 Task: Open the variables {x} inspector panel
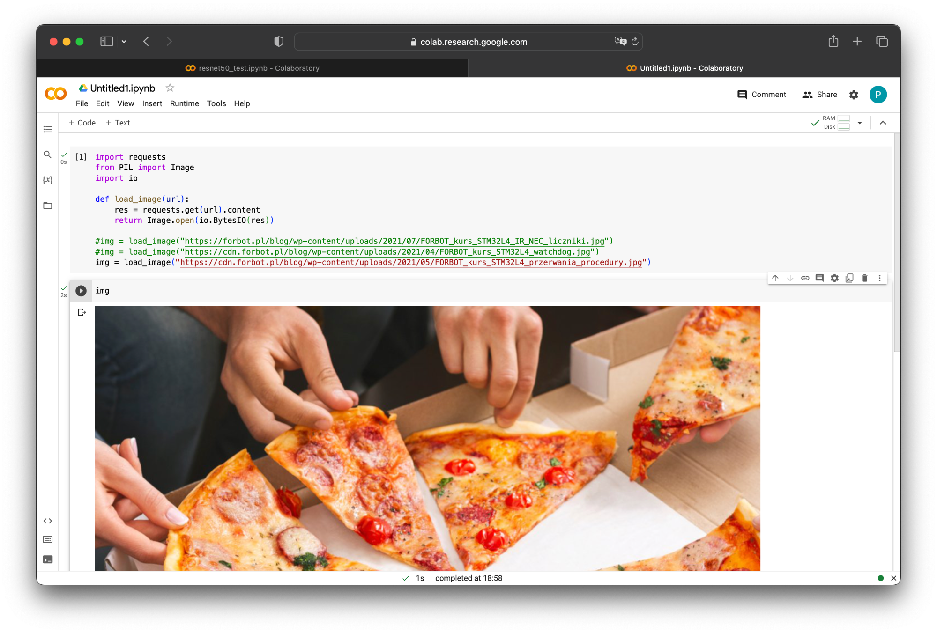click(x=47, y=180)
